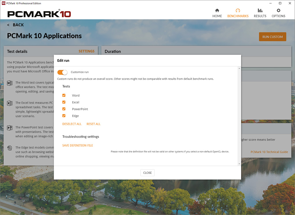Click the PCMark 10 title bar app icon
Screen dimensions: 295x215
[x=3, y=3]
